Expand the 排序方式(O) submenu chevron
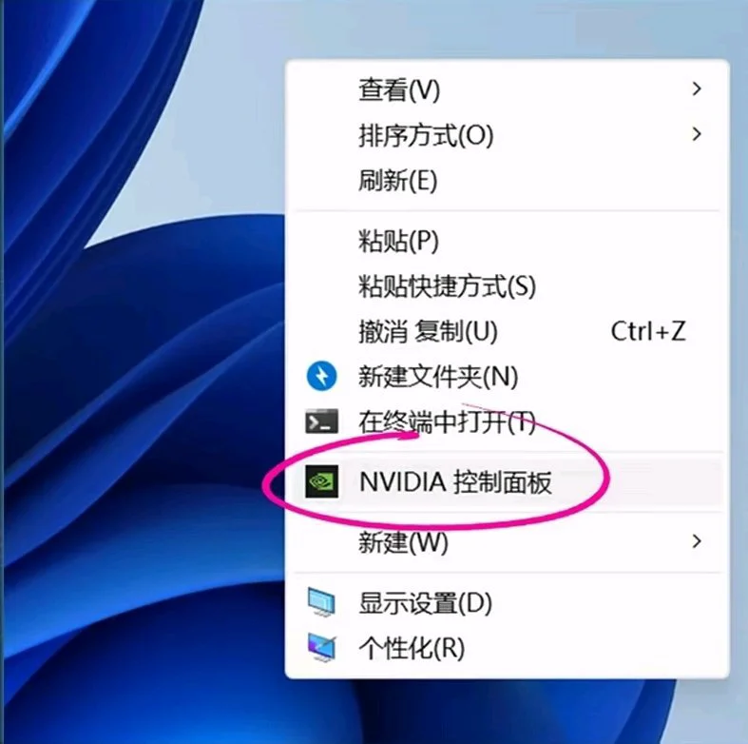Image resolution: width=748 pixels, height=744 pixels. [697, 134]
